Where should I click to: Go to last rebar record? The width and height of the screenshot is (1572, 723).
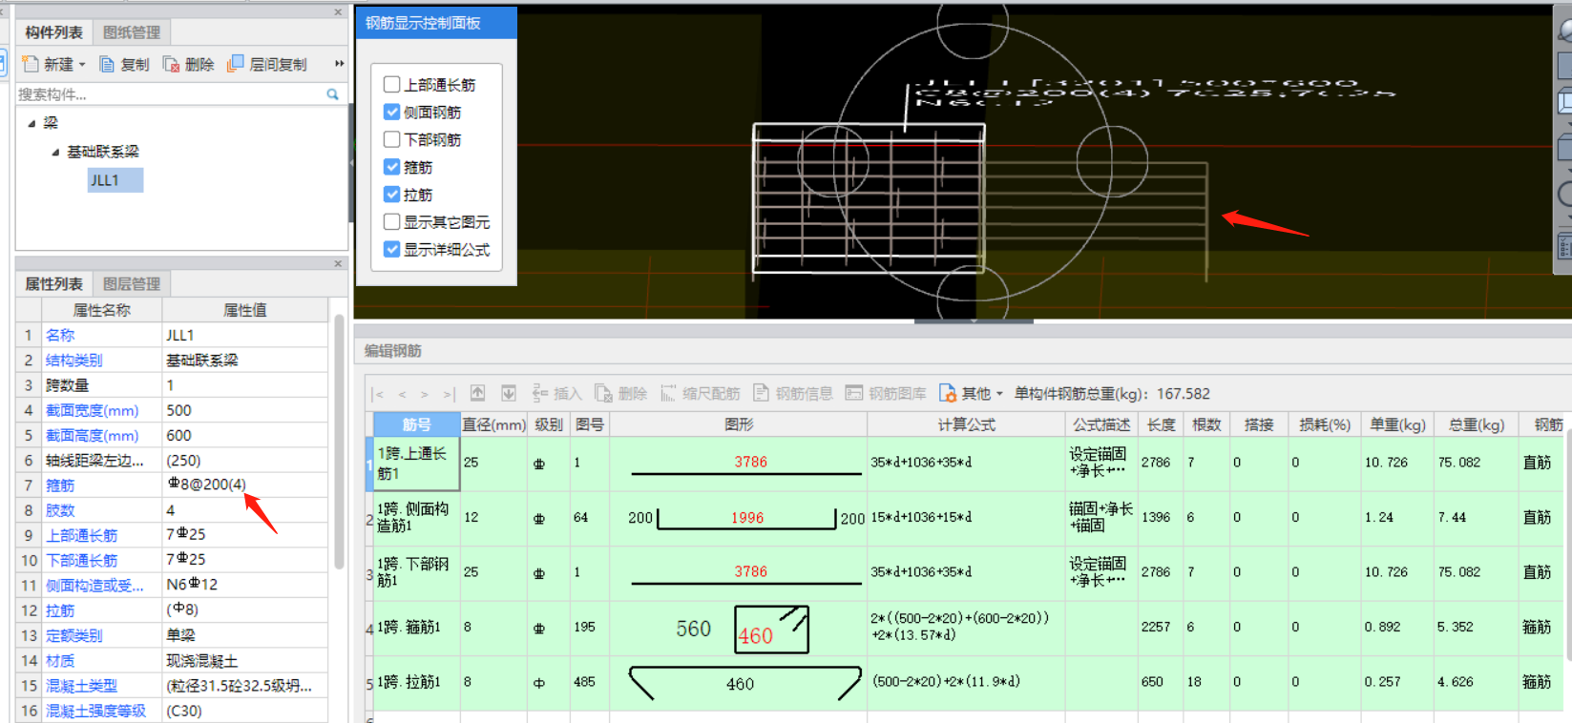click(449, 394)
